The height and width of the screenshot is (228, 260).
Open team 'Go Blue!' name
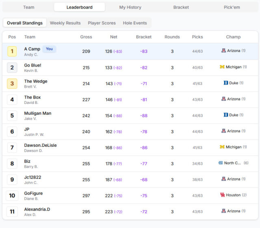click(32, 65)
